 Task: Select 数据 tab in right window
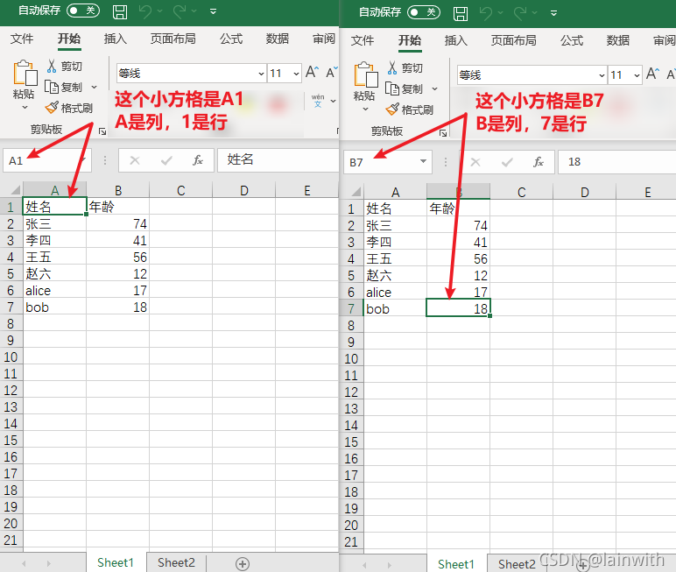[x=618, y=40]
